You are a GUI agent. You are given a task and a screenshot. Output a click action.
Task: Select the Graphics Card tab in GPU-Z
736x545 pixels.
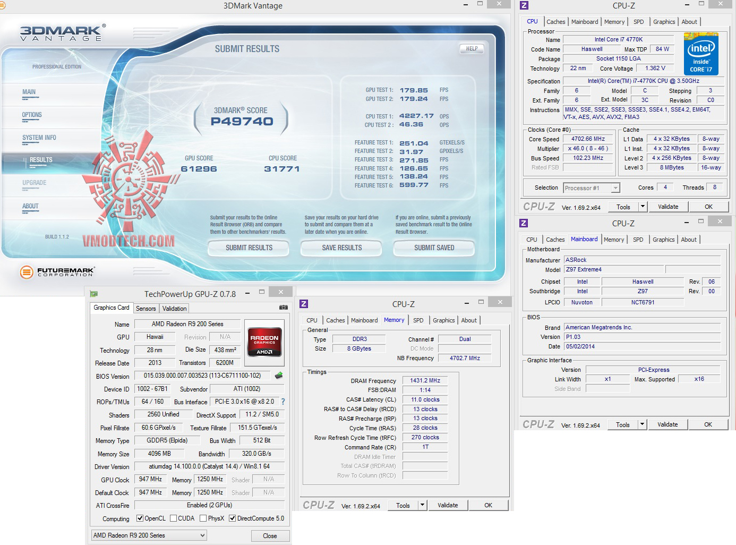click(112, 308)
